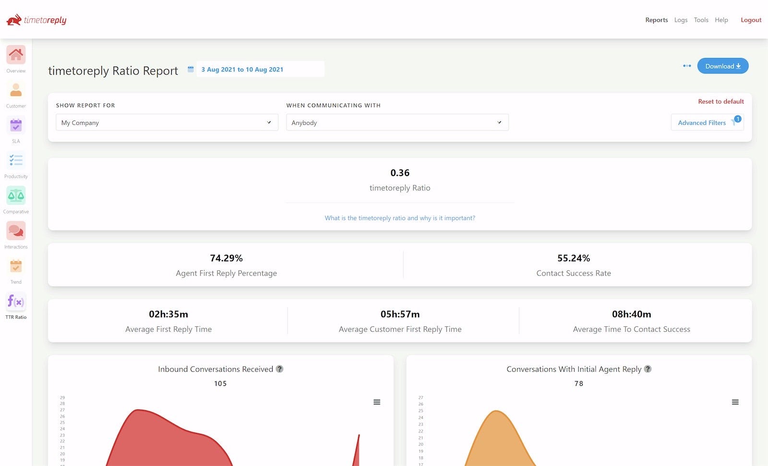Viewport: 768px width, 466px height.
Task: Open the Comparative scales icon
Action: 16,195
